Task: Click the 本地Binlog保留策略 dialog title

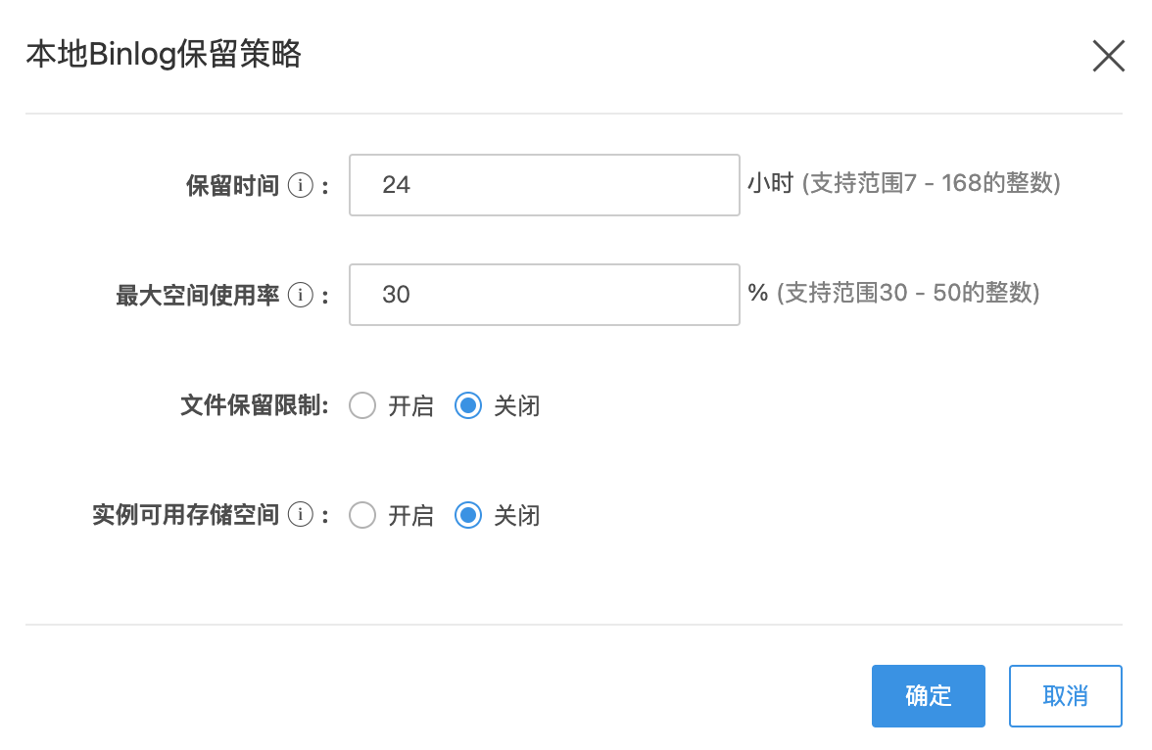Action: [164, 55]
